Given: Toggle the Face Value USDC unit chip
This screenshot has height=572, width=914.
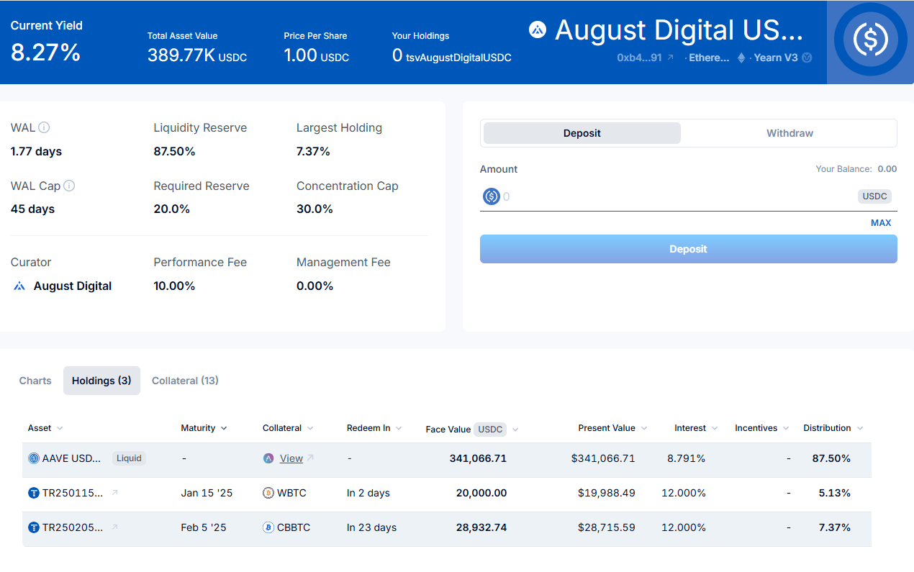Looking at the screenshot, I should (490, 430).
